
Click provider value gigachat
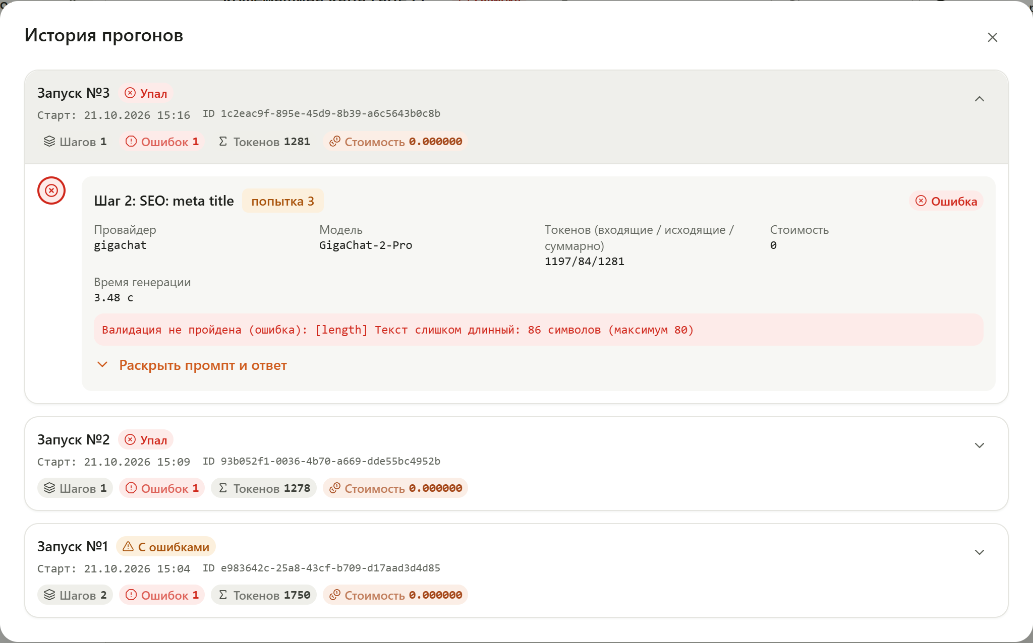coord(120,245)
